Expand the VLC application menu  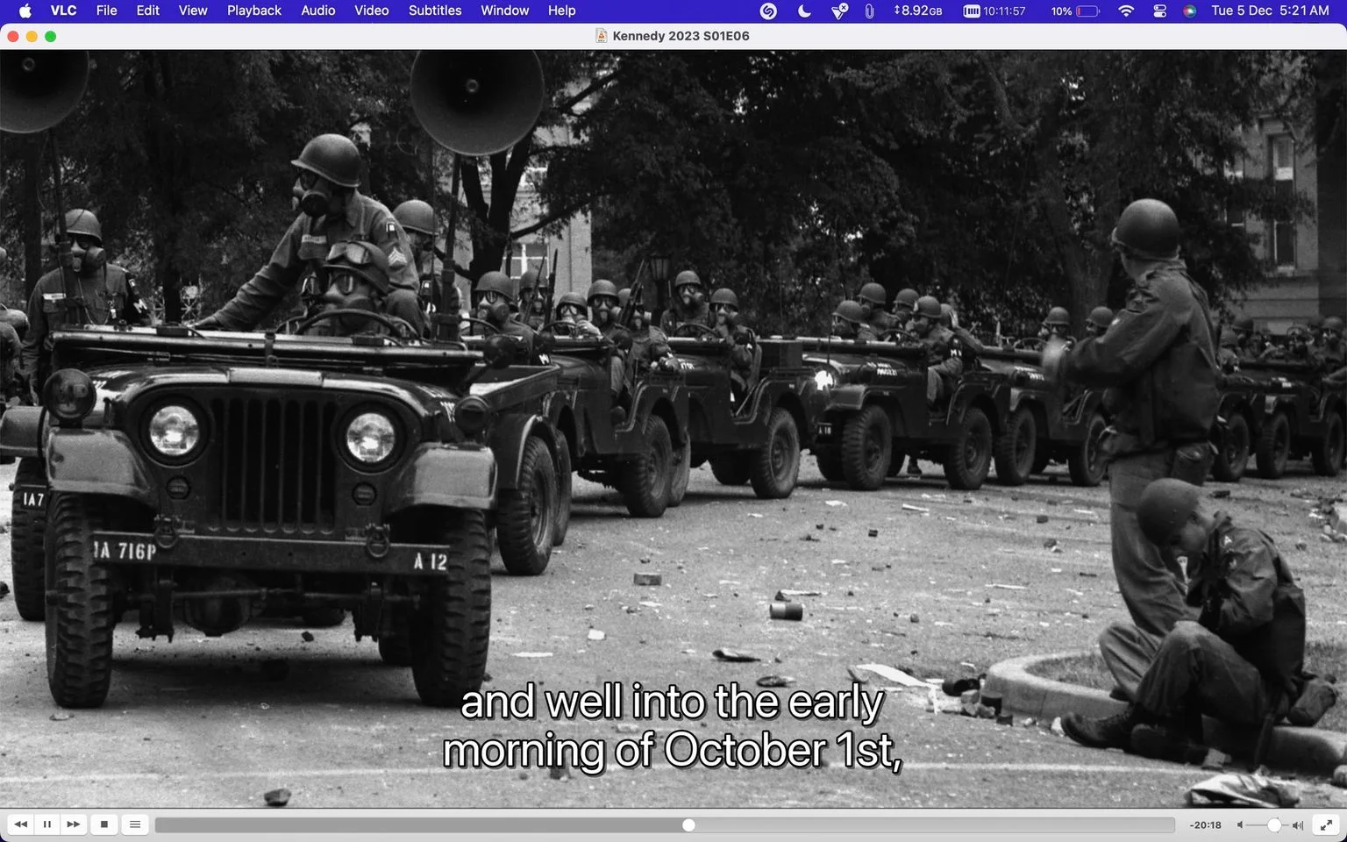[x=63, y=11]
